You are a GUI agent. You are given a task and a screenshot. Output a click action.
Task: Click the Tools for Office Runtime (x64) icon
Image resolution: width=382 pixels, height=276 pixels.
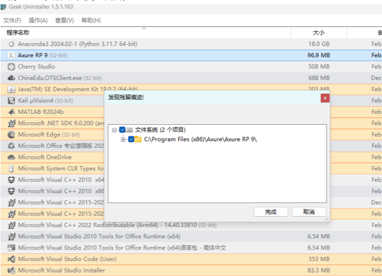tap(11, 236)
